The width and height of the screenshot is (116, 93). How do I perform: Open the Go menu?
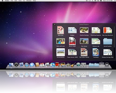pyautogui.click(x=24, y=1)
